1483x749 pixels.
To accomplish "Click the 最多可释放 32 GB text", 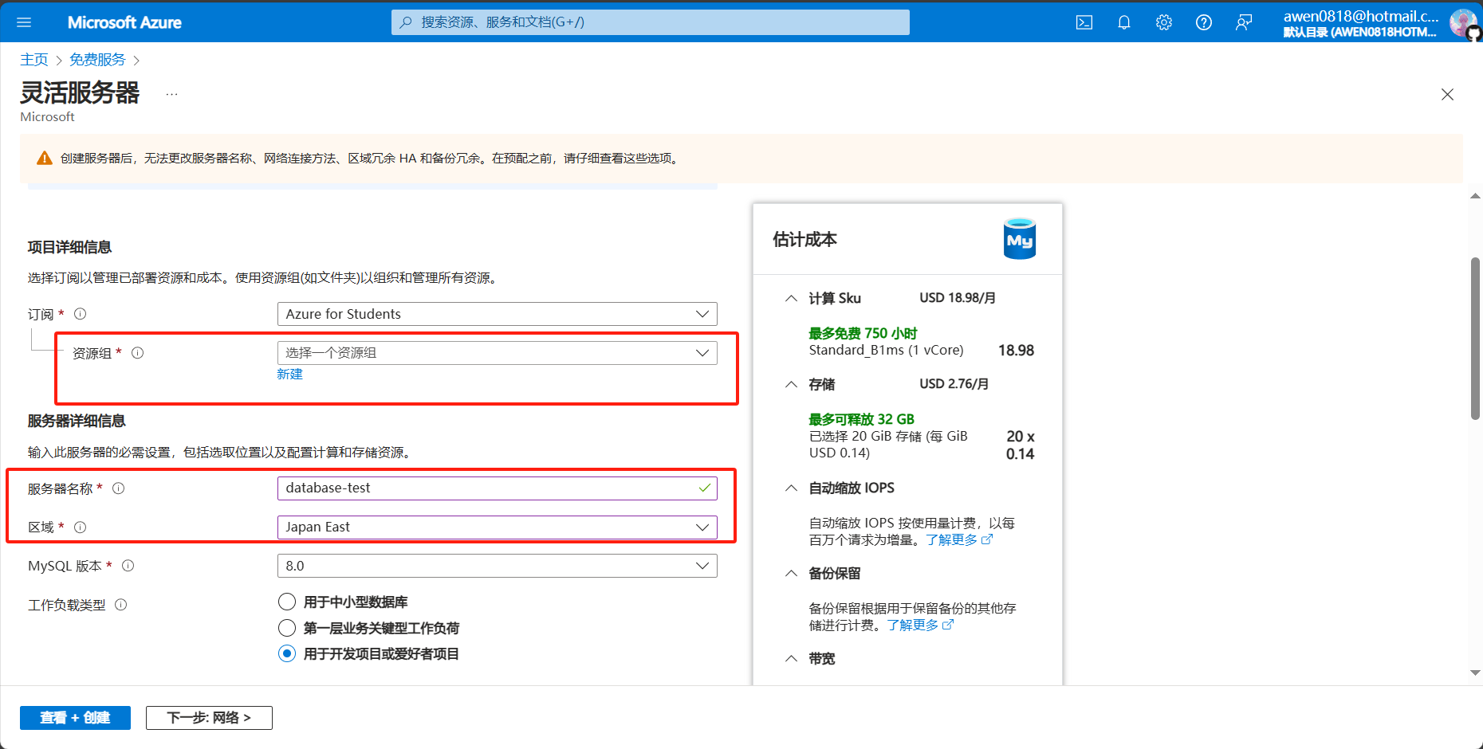I will click(x=861, y=419).
